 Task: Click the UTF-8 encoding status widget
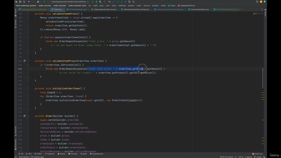click(x=241, y=157)
